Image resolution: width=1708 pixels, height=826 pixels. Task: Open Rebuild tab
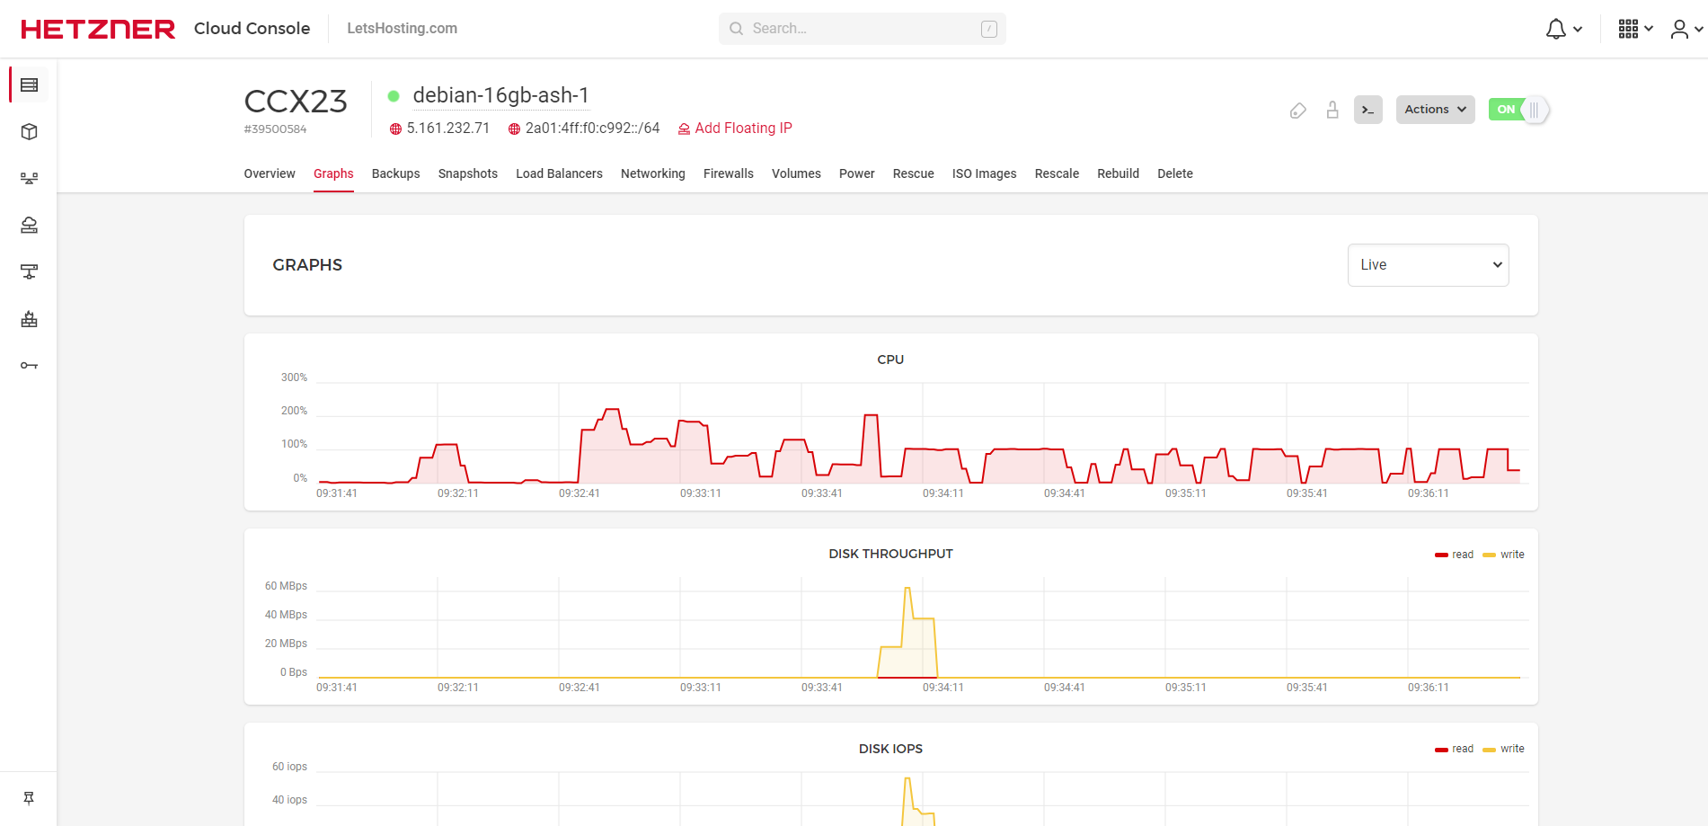[1118, 173]
